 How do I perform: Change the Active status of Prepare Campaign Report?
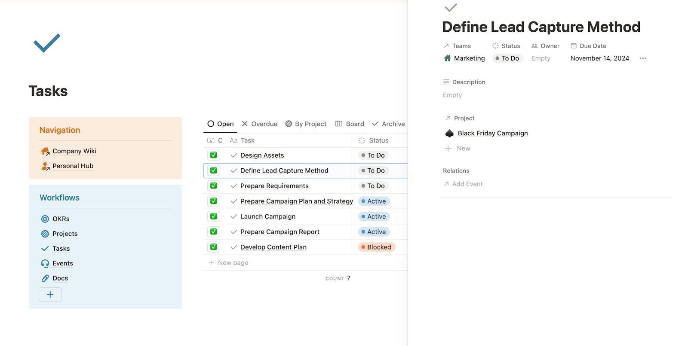(374, 232)
